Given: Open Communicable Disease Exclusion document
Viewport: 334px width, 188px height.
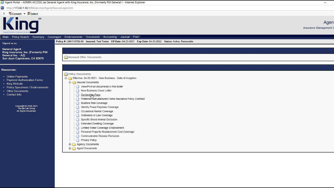Looking at the screenshot, I should 100,136.
